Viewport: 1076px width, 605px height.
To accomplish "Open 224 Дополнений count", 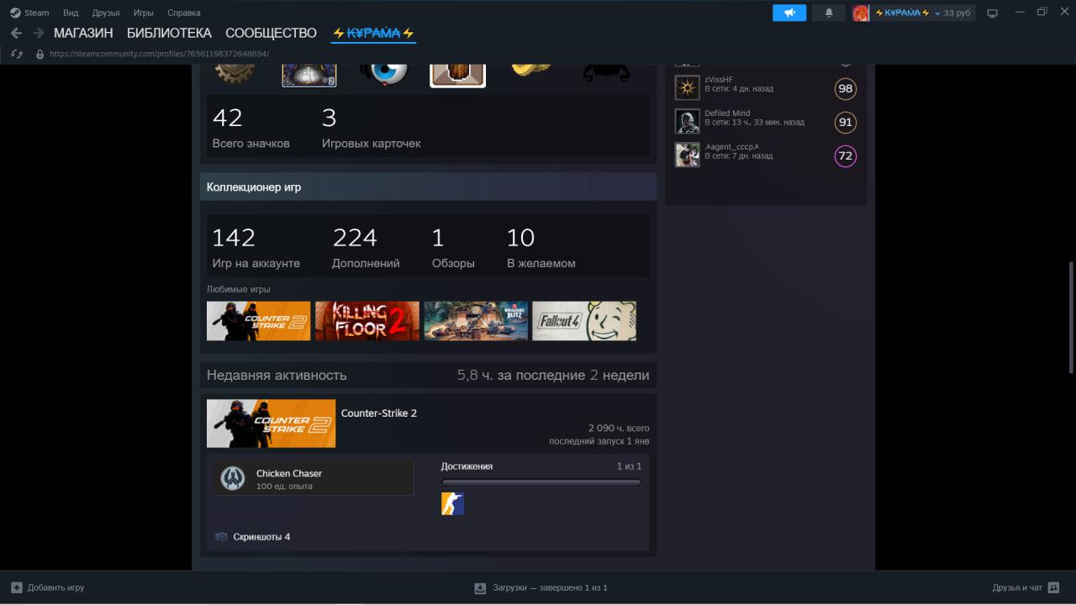I will pos(366,248).
